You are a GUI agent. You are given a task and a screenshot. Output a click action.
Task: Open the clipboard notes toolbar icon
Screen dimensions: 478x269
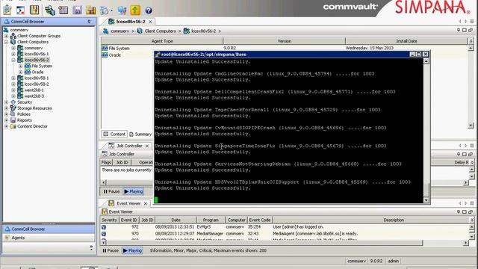click(x=7, y=10)
